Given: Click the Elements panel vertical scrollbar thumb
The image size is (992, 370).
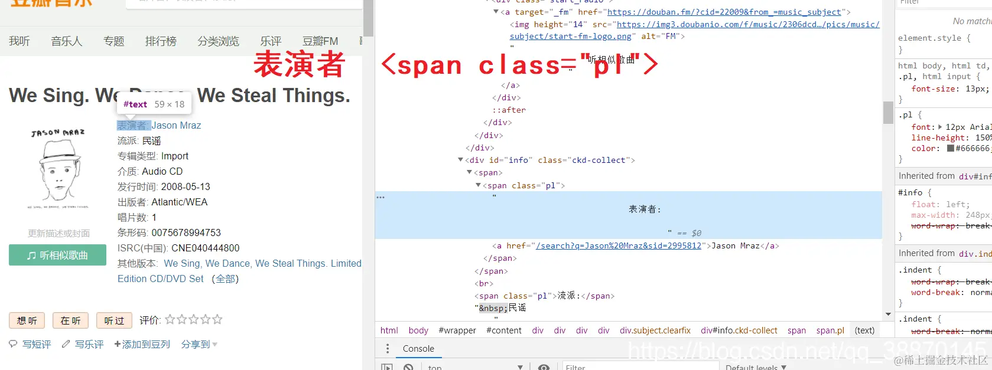Looking at the screenshot, I should pos(888,112).
